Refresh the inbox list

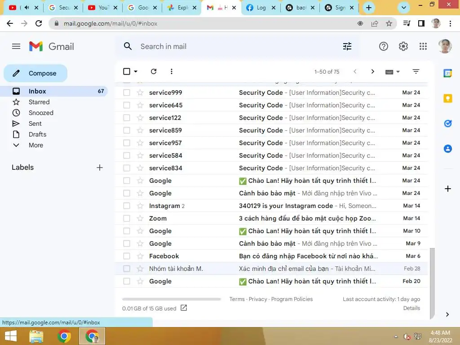tap(154, 71)
